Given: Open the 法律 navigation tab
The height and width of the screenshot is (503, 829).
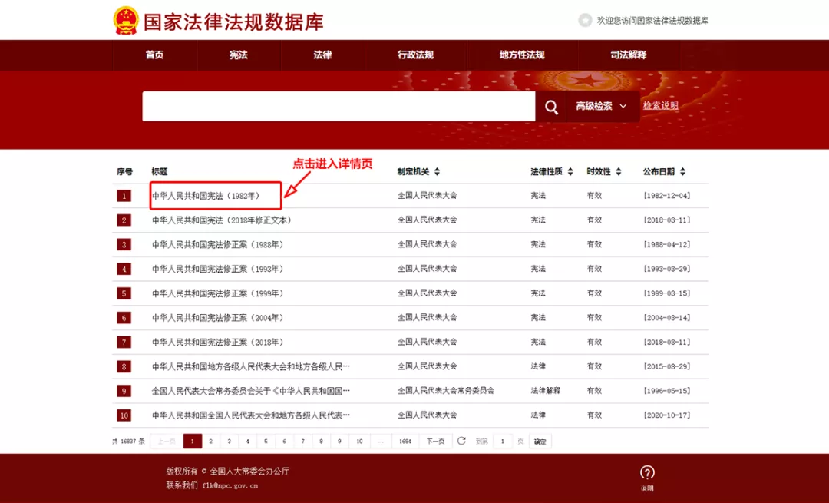Looking at the screenshot, I should point(322,55).
